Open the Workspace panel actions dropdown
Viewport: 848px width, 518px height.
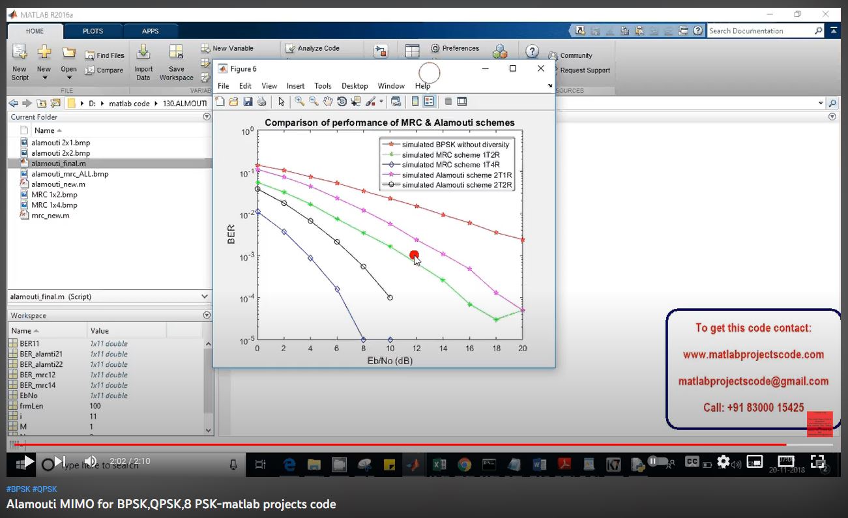pos(207,315)
